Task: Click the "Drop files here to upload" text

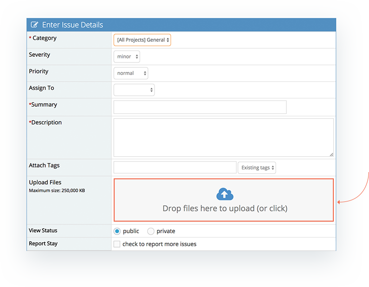Action: coord(224,209)
